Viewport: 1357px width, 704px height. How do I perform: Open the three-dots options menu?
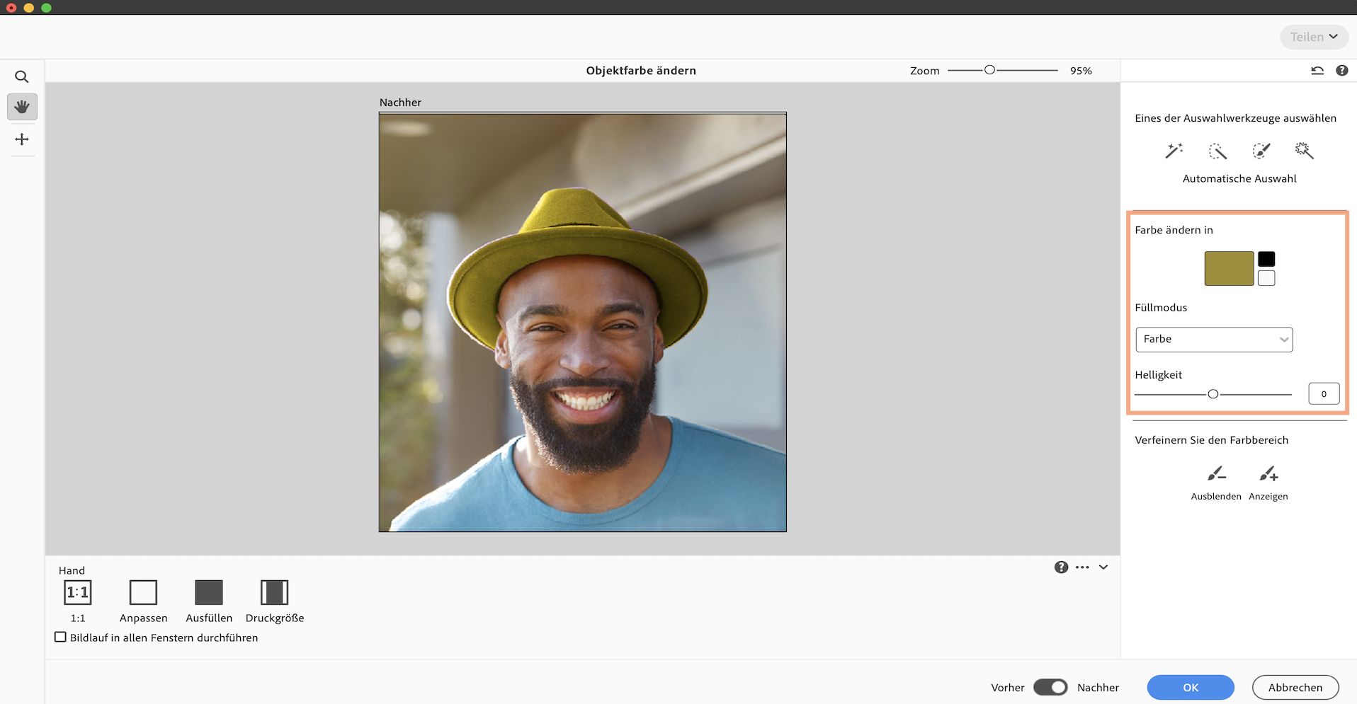(x=1082, y=567)
